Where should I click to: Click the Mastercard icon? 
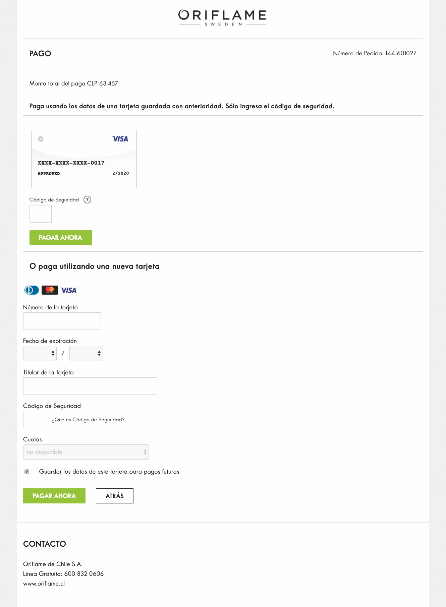[x=50, y=290]
